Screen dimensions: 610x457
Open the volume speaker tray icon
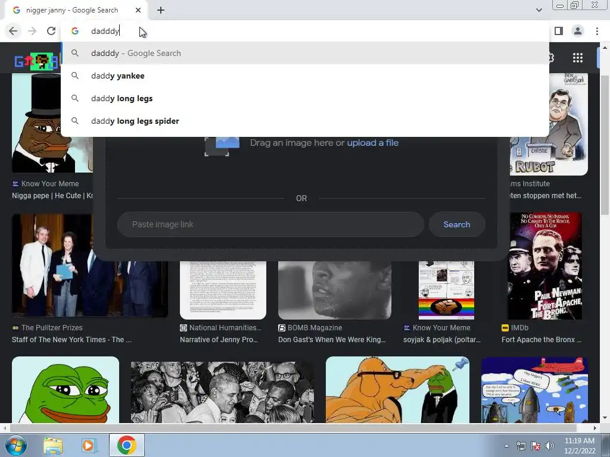[x=550, y=446]
